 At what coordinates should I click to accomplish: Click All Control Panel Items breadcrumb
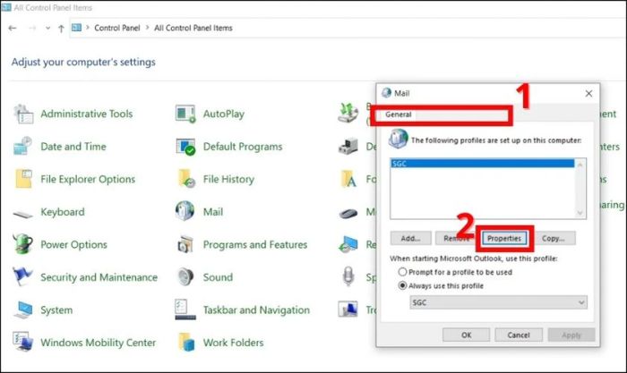(193, 28)
